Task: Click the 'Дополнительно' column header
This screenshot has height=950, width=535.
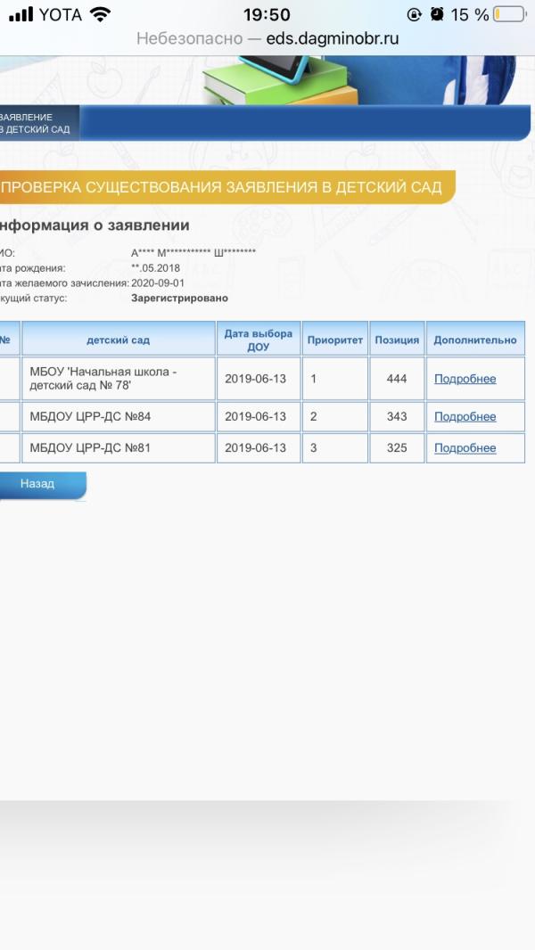Action: [475, 339]
